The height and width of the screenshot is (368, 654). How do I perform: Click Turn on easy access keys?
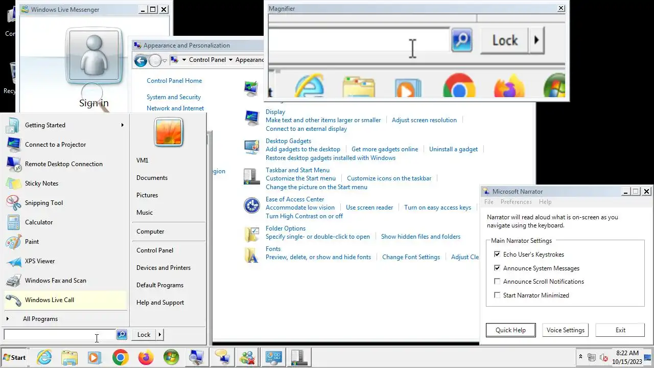click(x=437, y=208)
